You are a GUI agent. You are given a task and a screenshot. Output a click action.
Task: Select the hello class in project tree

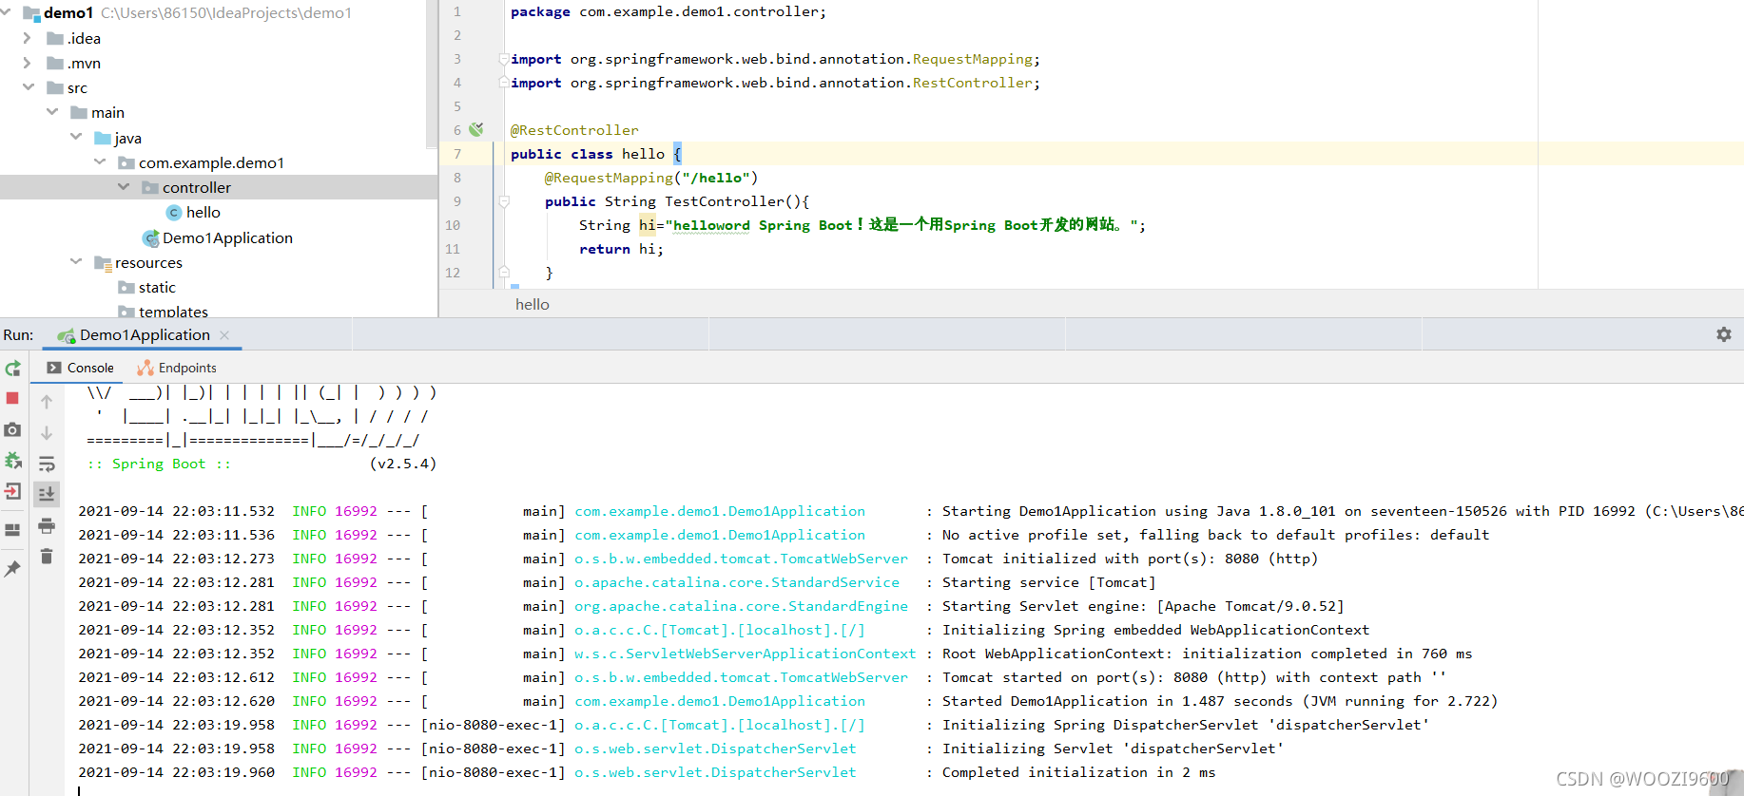click(x=203, y=213)
